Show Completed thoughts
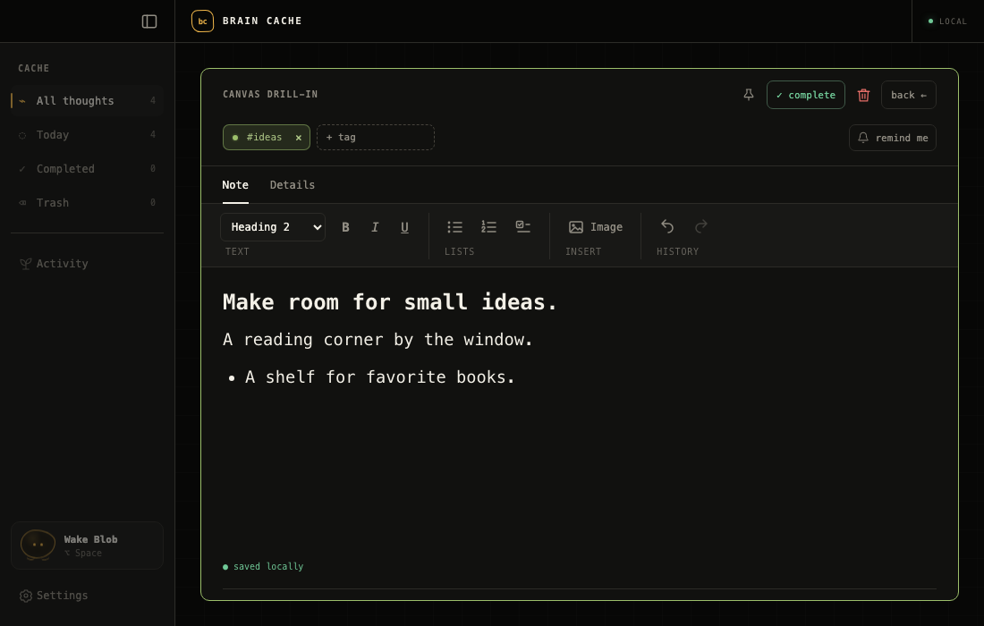This screenshot has width=984, height=626. (x=88, y=169)
